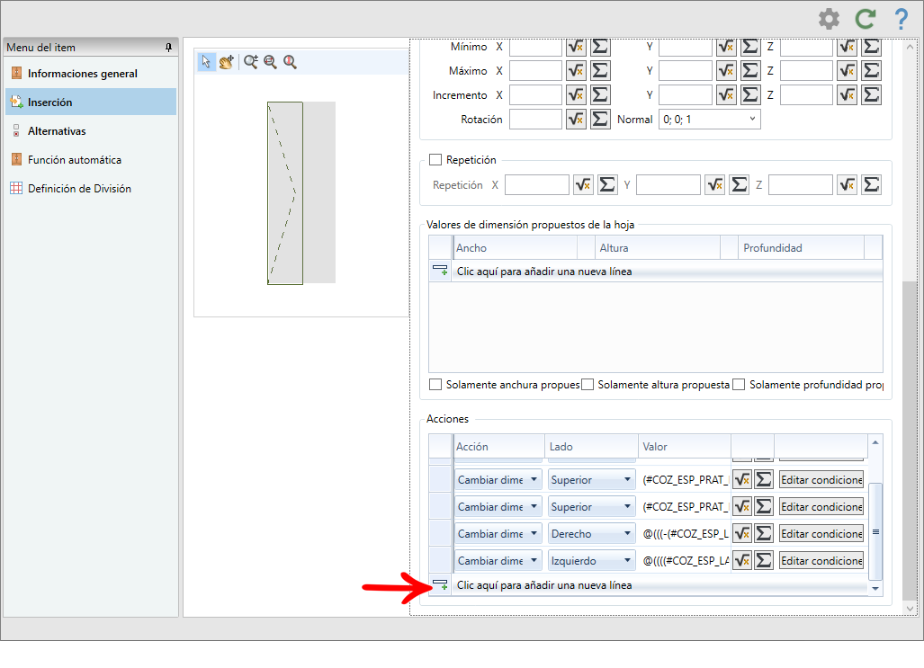Open Acción dropdown in Derecho row

(x=498, y=534)
